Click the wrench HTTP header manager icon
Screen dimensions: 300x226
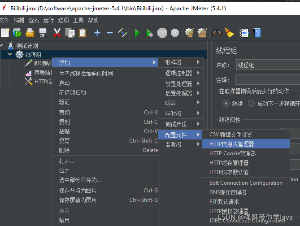[28, 81]
